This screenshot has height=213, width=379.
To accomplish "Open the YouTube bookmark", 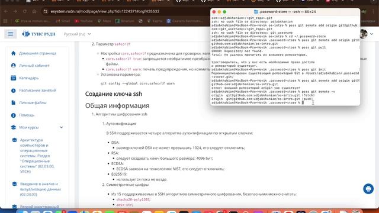I will (83, 21).
